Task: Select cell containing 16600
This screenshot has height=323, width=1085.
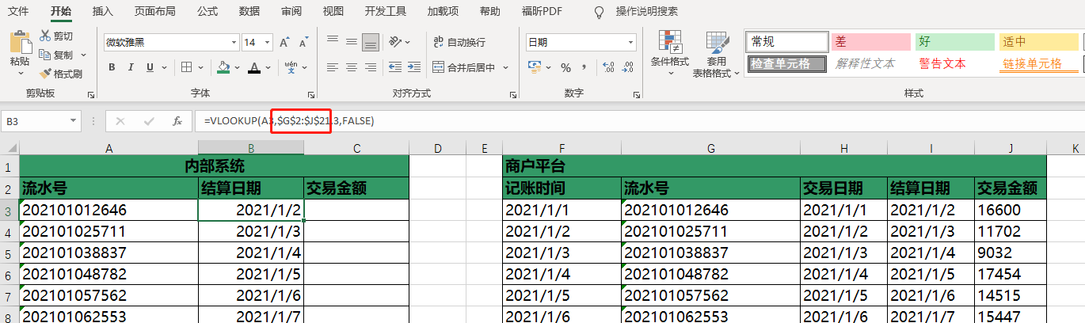Action: pos(1010,210)
